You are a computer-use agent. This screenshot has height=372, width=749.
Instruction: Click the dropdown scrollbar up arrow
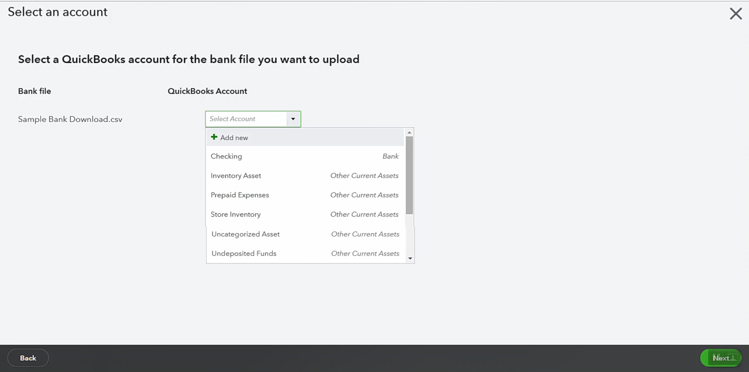pyautogui.click(x=409, y=131)
